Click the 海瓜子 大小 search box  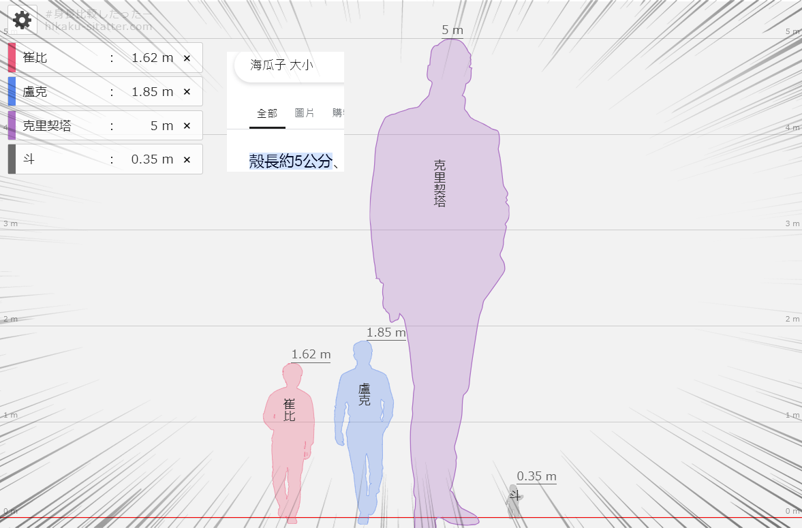(289, 65)
